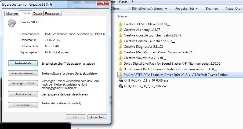Click the Creative ALchemy 1.43.27 folder icon
The image size is (243, 129).
point(120,30)
